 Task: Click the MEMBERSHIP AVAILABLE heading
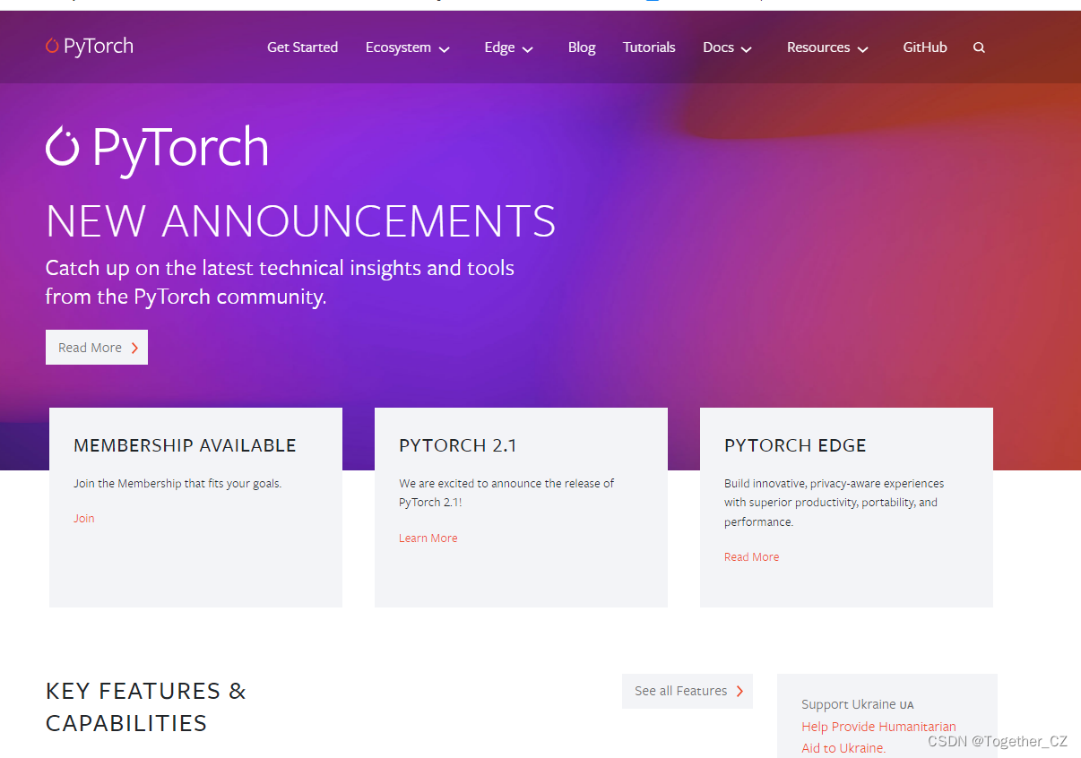(x=185, y=445)
